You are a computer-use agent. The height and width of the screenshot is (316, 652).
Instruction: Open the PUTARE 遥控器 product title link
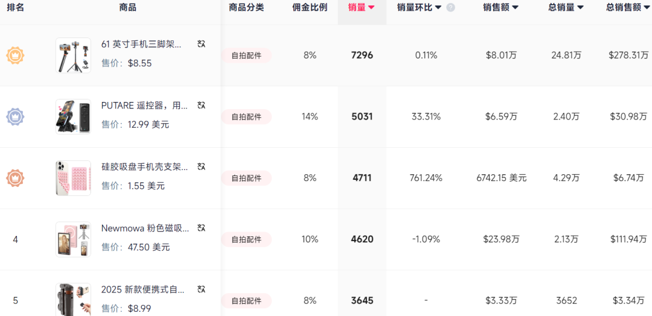point(144,106)
